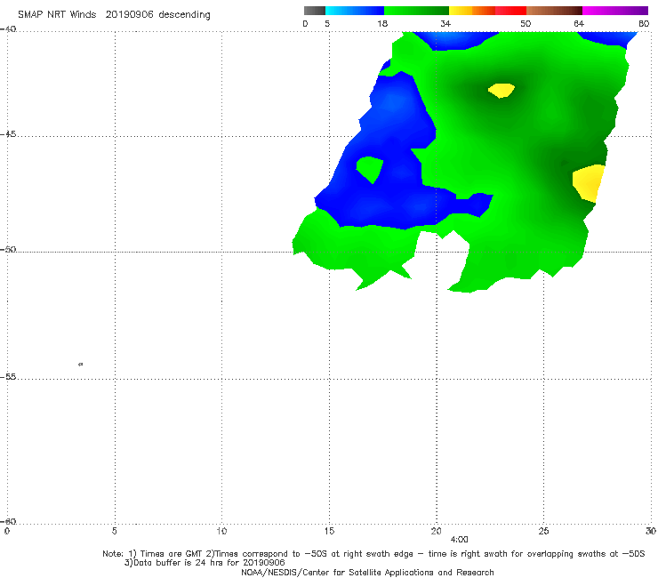Click the gray segment of the wind color bar
The width and height of the screenshot is (658, 578).
tap(315, 11)
